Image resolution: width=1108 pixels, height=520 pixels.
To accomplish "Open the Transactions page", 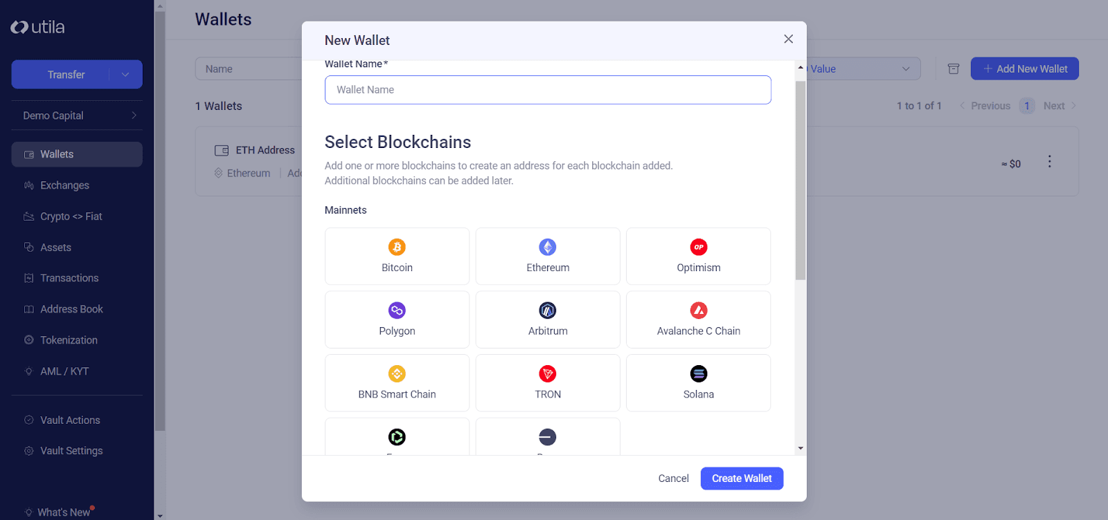I will [x=68, y=277].
